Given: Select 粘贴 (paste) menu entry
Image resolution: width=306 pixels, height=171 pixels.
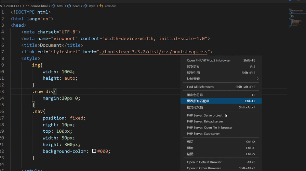Looking at the screenshot, I should click(221, 154).
